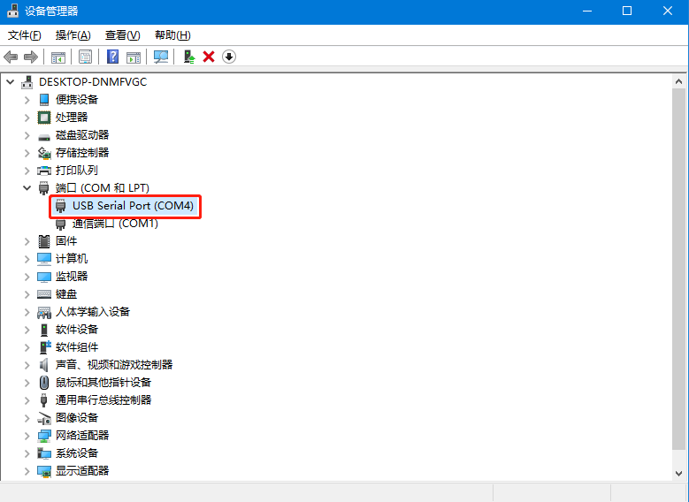Open the Properties sheet toolbar icon
Image resolution: width=689 pixels, height=502 pixels.
point(85,57)
